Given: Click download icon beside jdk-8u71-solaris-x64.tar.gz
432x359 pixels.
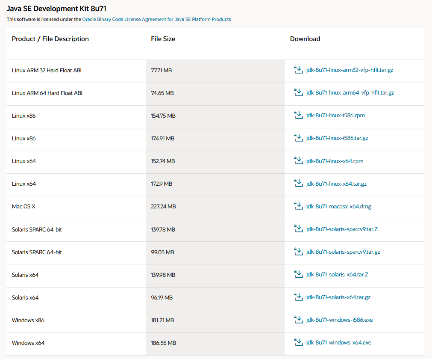Looking at the screenshot, I should click(298, 297).
